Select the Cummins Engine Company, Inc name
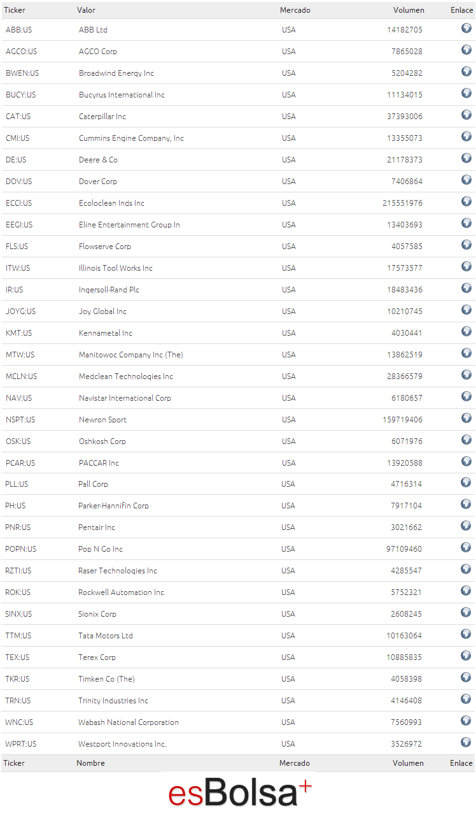Screen dimensions: 476x825 tap(131, 138)
